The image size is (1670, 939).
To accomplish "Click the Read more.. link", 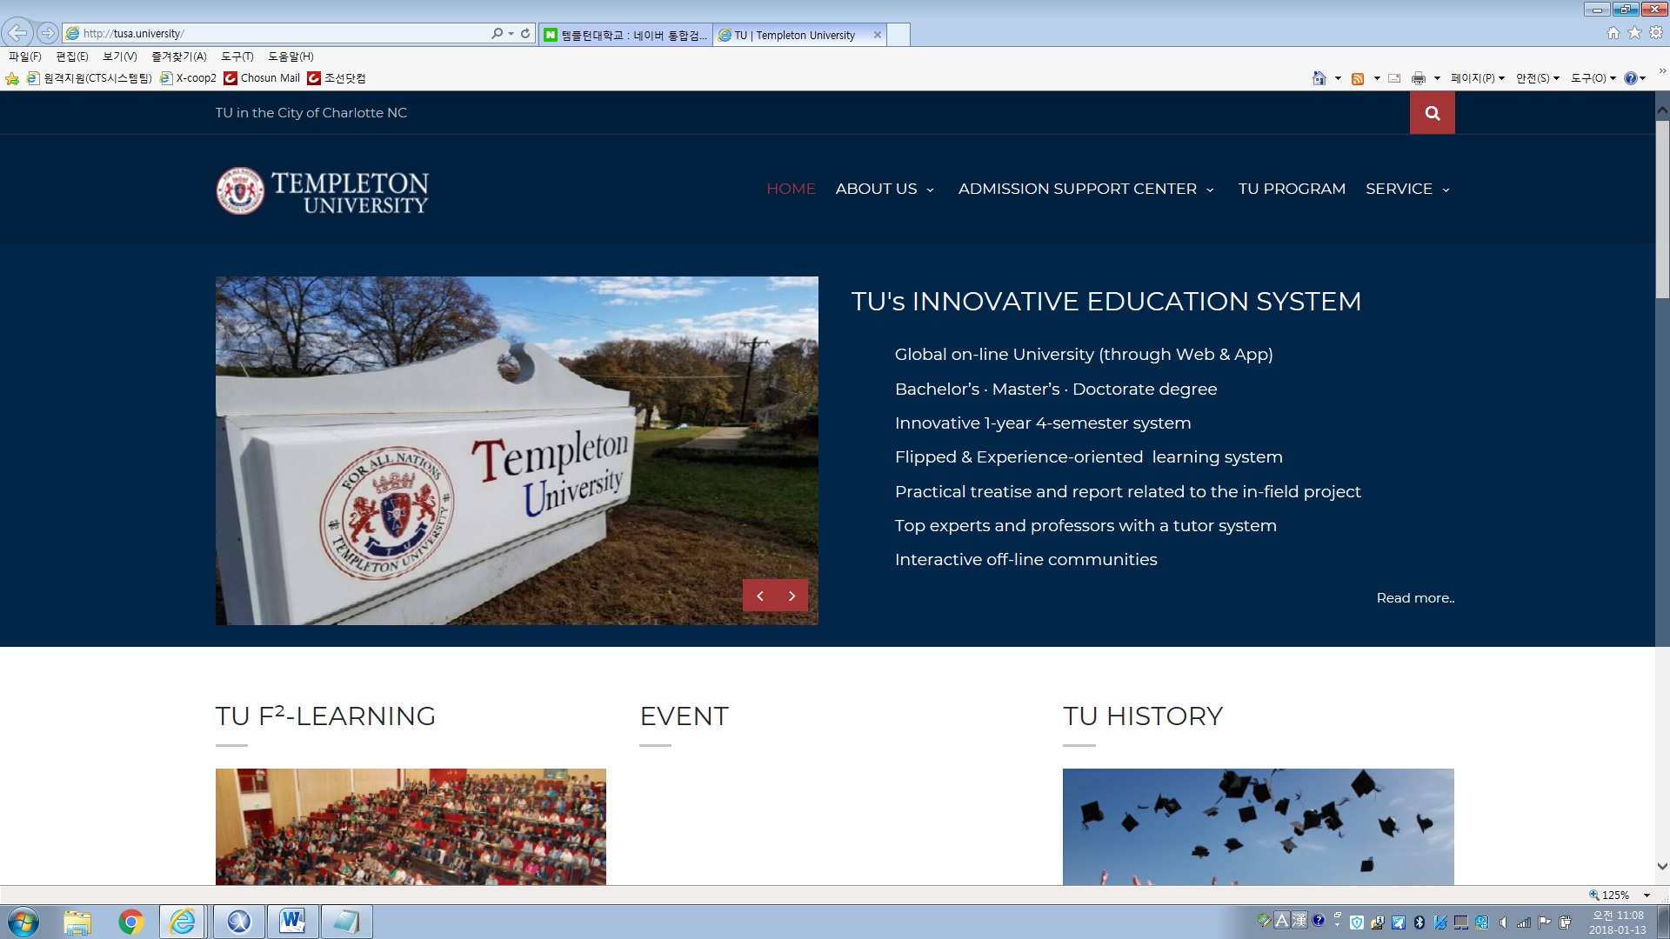I will point(1414,598).
